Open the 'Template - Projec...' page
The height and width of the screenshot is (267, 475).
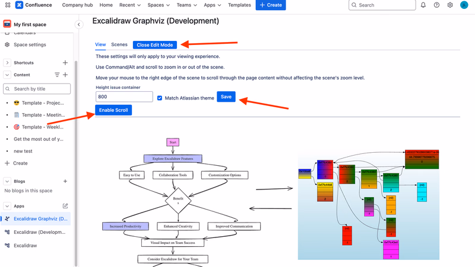pyautogui.click(x=43, y=102)
